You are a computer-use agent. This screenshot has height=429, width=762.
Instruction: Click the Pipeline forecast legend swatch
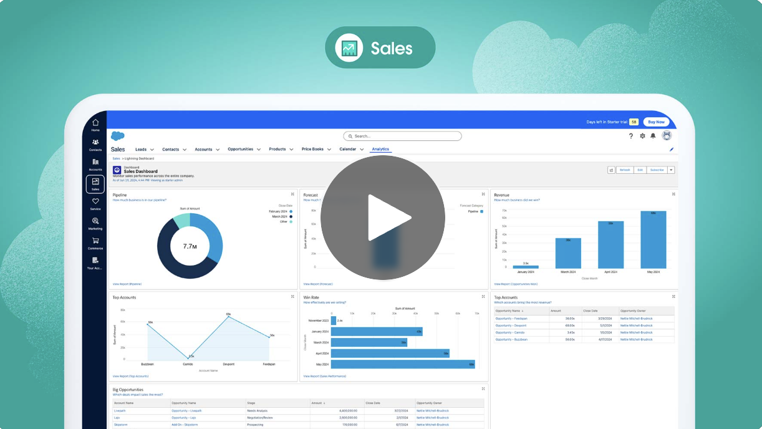coord(481,212)
